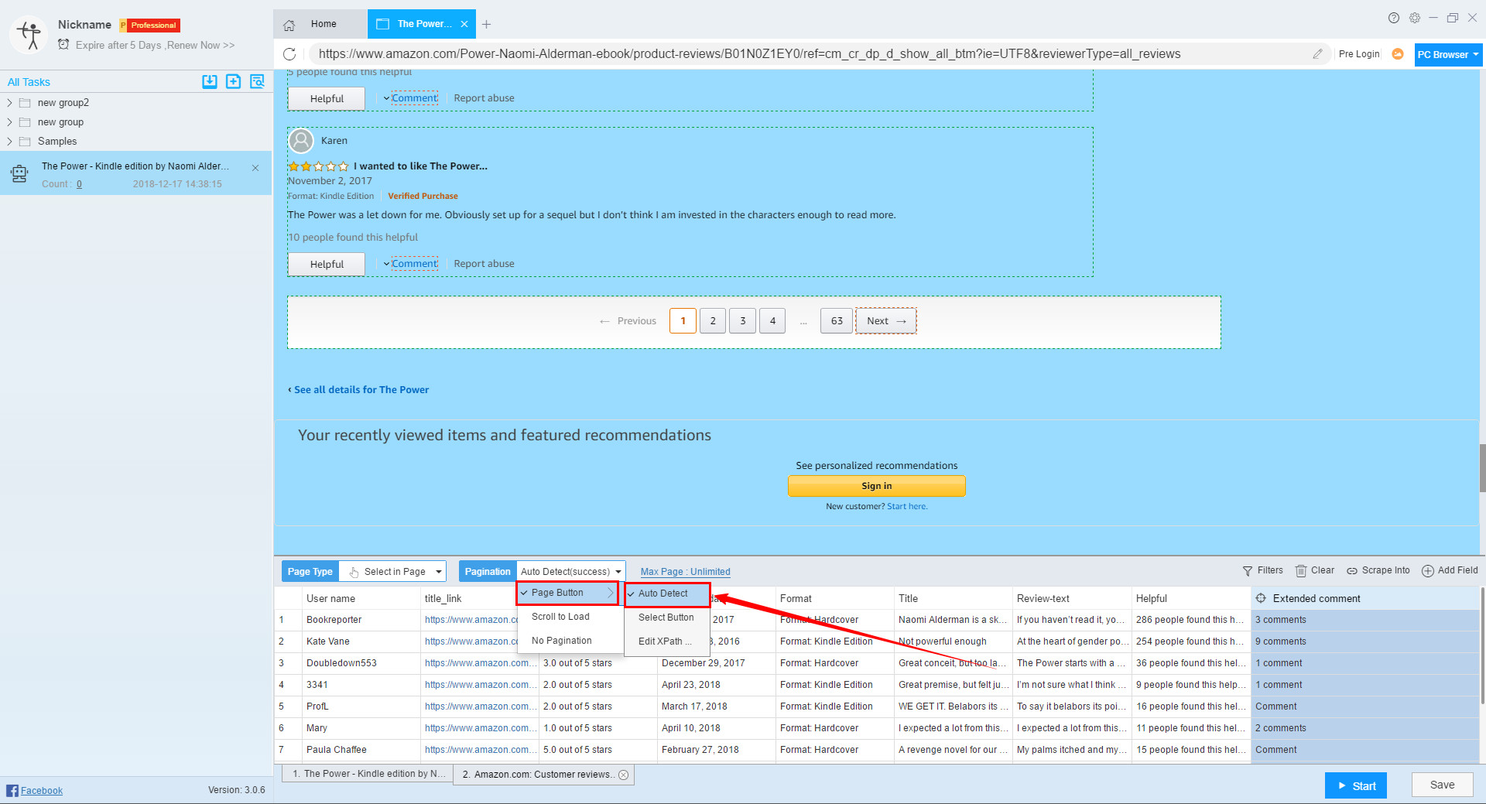Switch to The Power Kindle edition bottom tab

point(368,774)
